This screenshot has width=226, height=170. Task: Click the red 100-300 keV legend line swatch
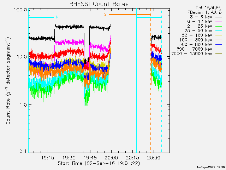(219, 40)
